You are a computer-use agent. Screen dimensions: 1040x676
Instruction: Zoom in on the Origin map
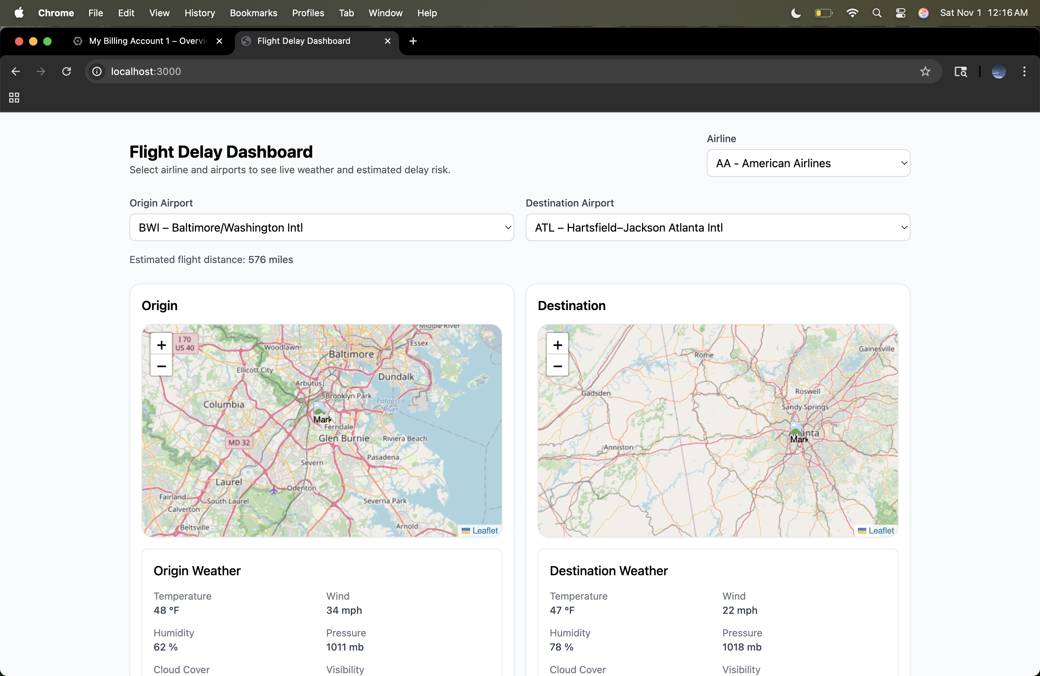coord(161,345)
